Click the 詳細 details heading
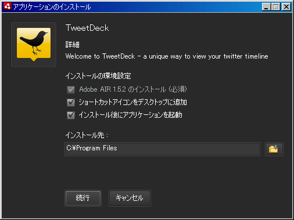This screenshot has height=220, width=294. 72,45
